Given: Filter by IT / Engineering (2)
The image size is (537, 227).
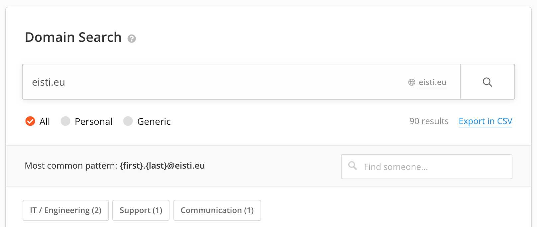Looking at the screenshot, I should (66, 210).
